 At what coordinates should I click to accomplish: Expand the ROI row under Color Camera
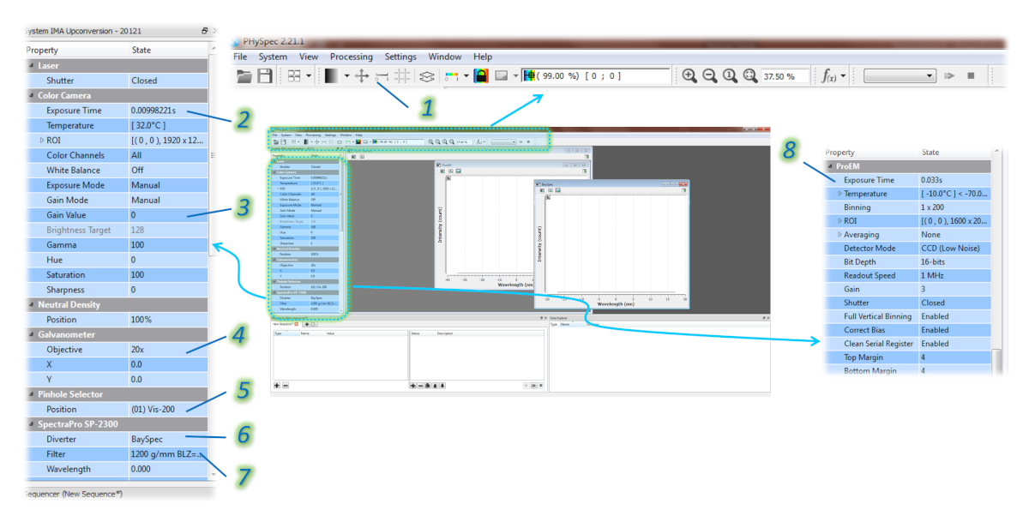tap(41, 140)
